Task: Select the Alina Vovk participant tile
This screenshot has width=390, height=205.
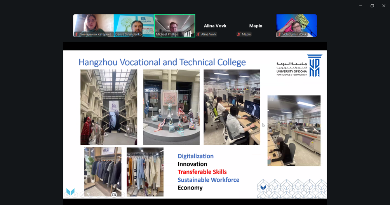Action: (215, 26)
